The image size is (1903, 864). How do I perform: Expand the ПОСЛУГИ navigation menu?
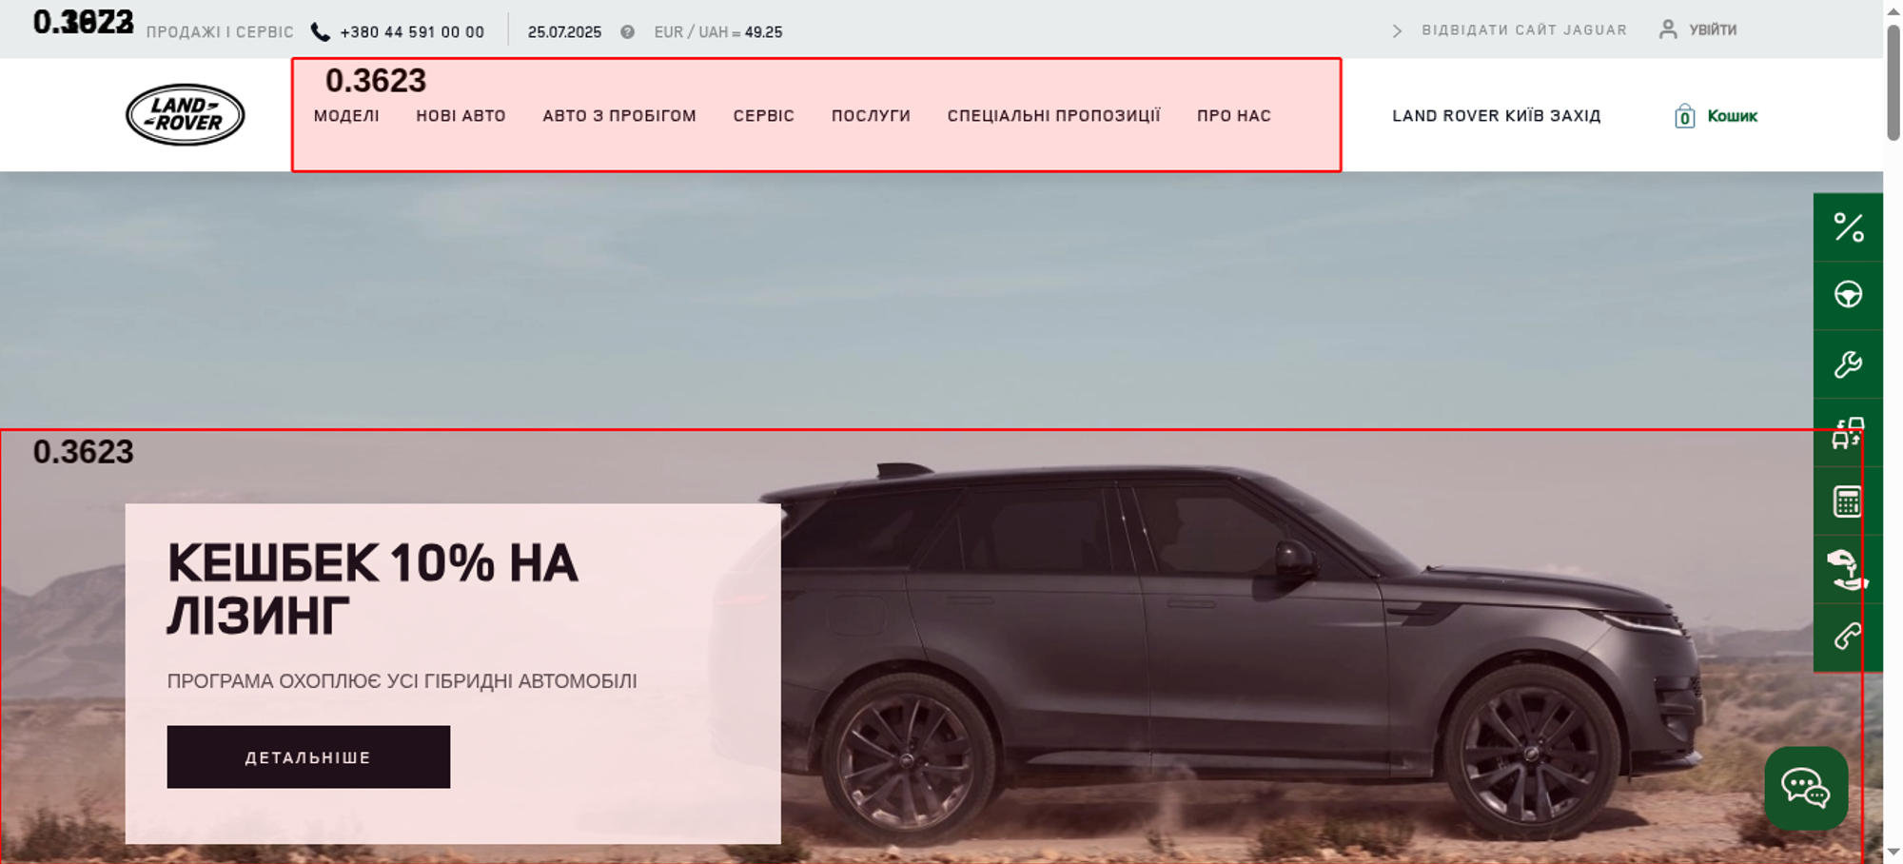coord(871,116)
